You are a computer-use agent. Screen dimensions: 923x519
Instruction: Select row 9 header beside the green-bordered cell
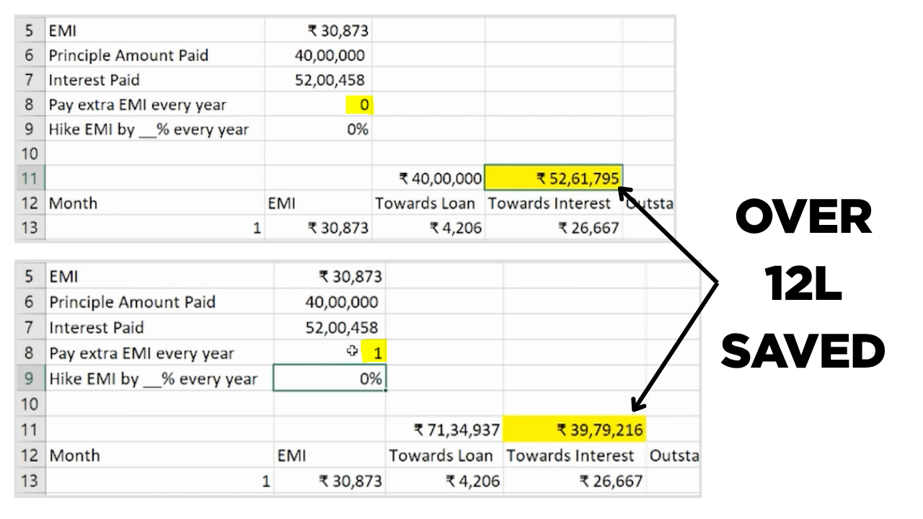(30, 378)
